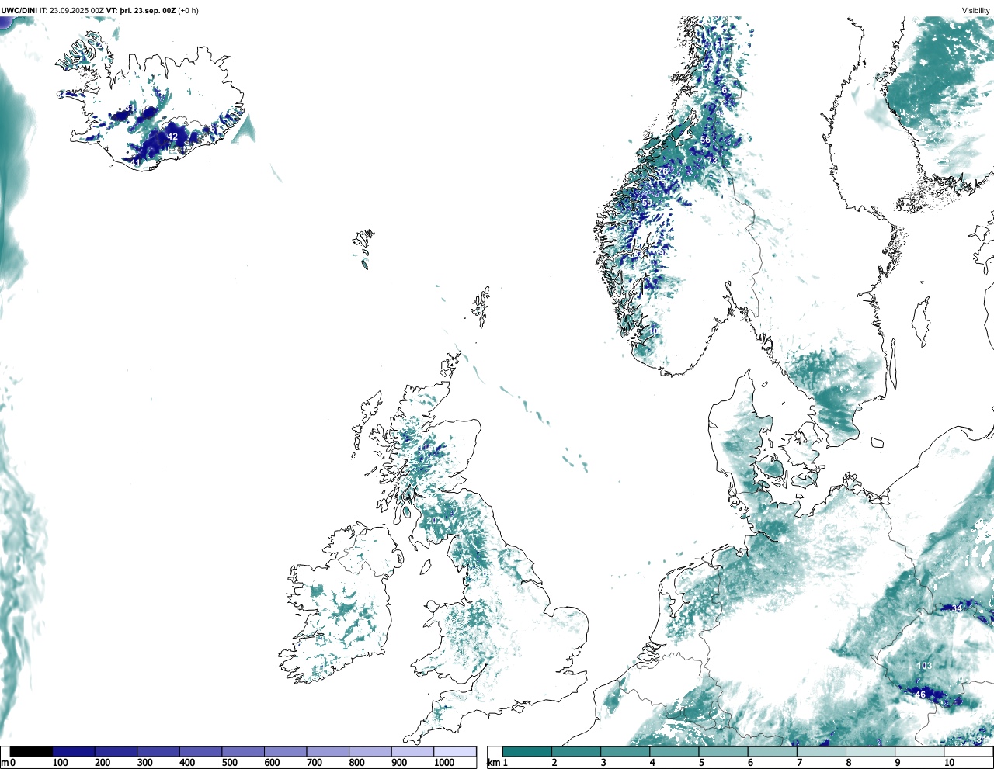Click the '500' tick on meter legend
The height and width of the screenshot is (769, 994).
point(229,763)
